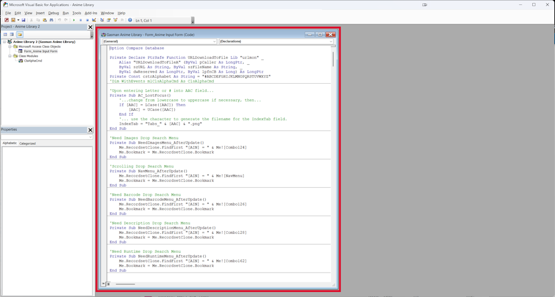The height and width of the screenshot is (297, 555).
Task: Open Visual Basic Help question mark icon
Action: pos(130,20)
